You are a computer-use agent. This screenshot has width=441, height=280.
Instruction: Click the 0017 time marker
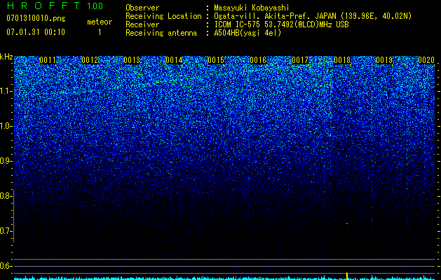point(300,60)
